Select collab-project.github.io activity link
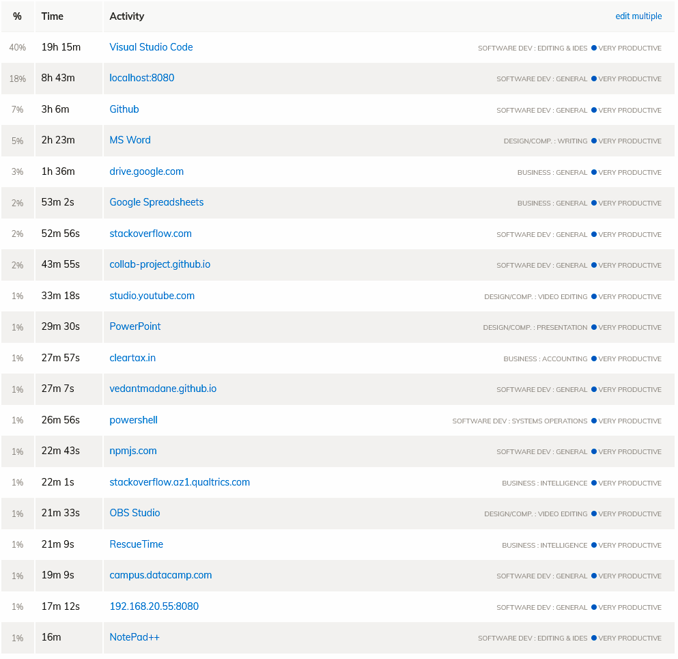 (160, 264)
